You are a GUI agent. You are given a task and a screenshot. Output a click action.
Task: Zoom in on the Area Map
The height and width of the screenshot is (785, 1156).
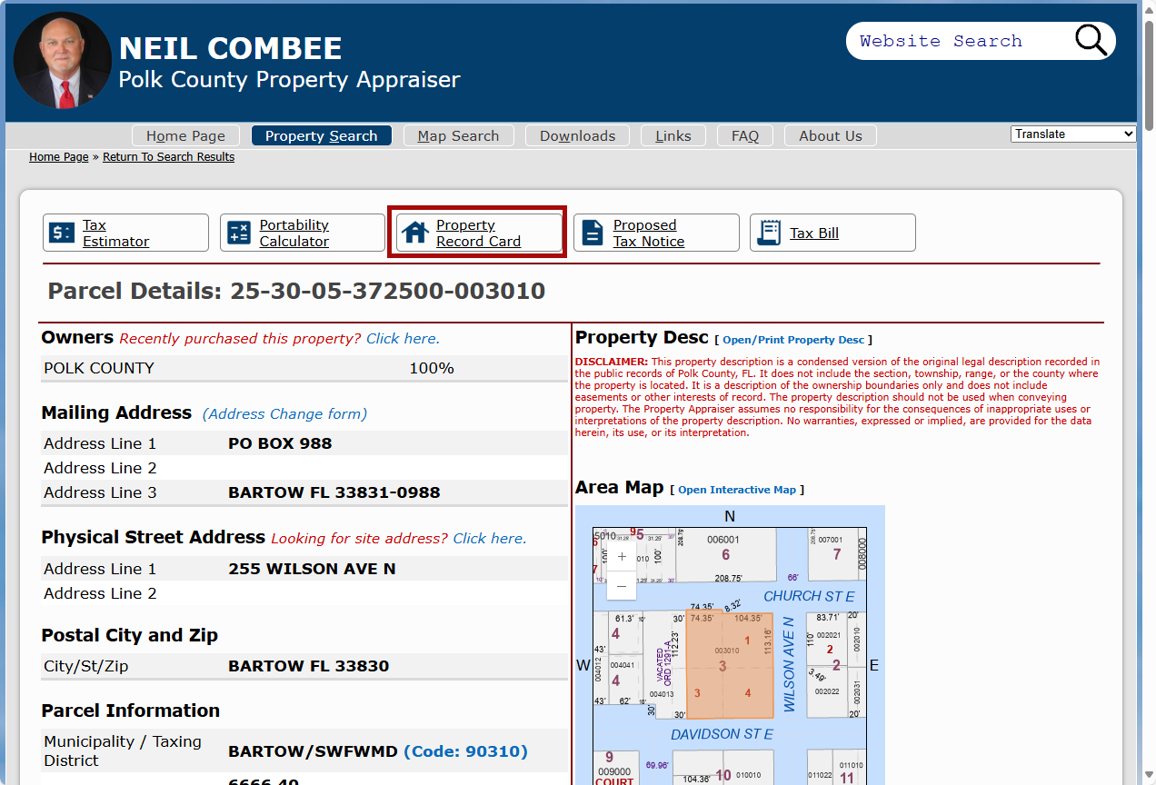pos(620,556)
